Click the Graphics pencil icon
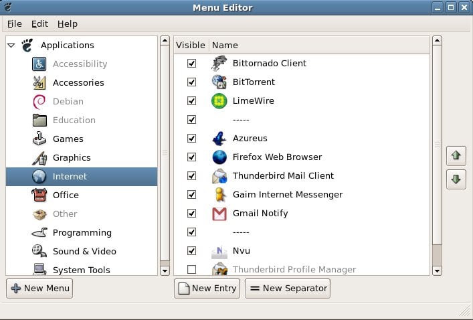Screen dimensions: 473x320 tap(39, 158)
